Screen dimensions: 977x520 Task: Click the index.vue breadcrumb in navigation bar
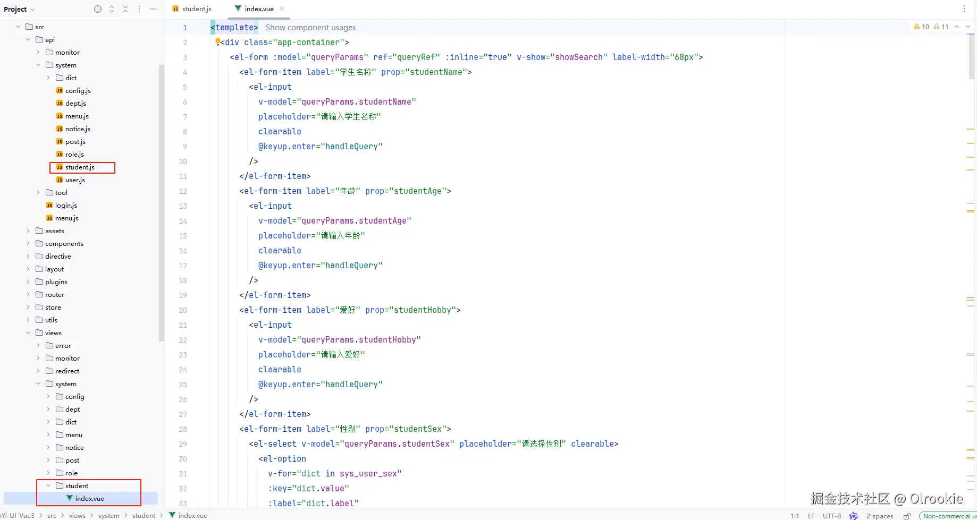pos(188,515)
